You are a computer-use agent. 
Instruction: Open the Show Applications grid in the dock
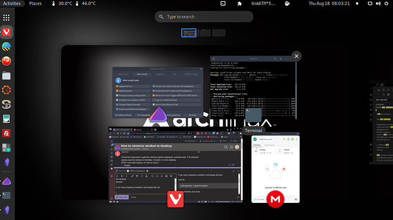[6, 18]
